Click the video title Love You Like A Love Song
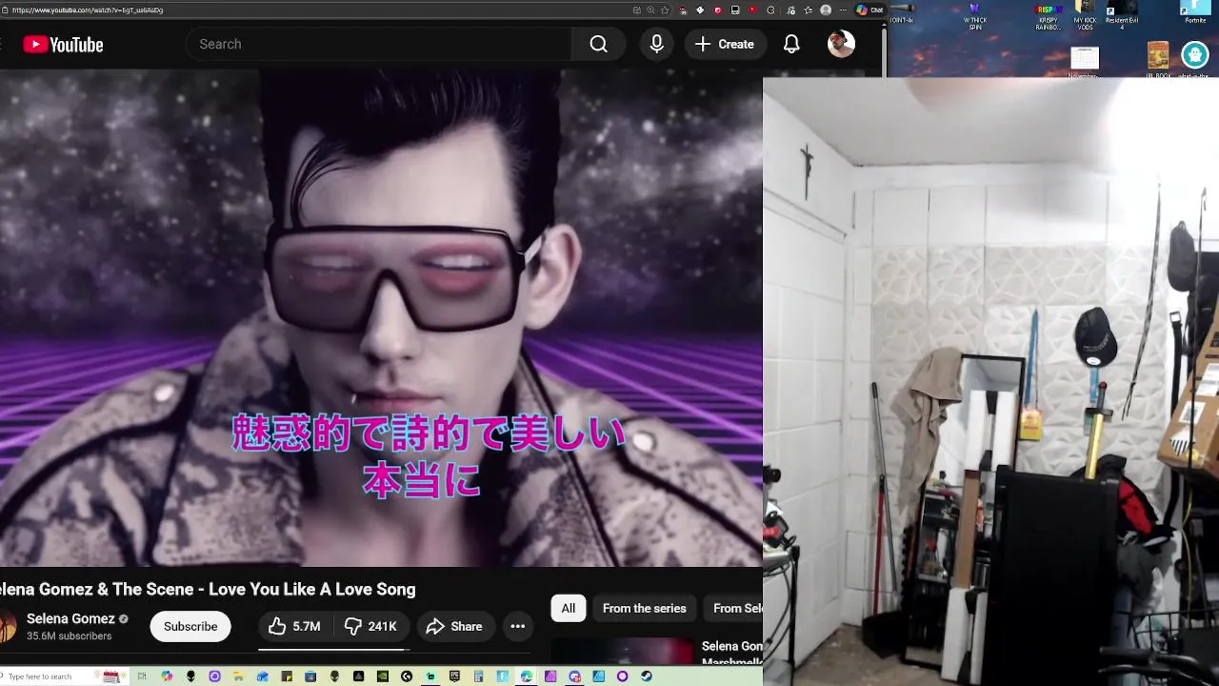 (x=208, y=589)
